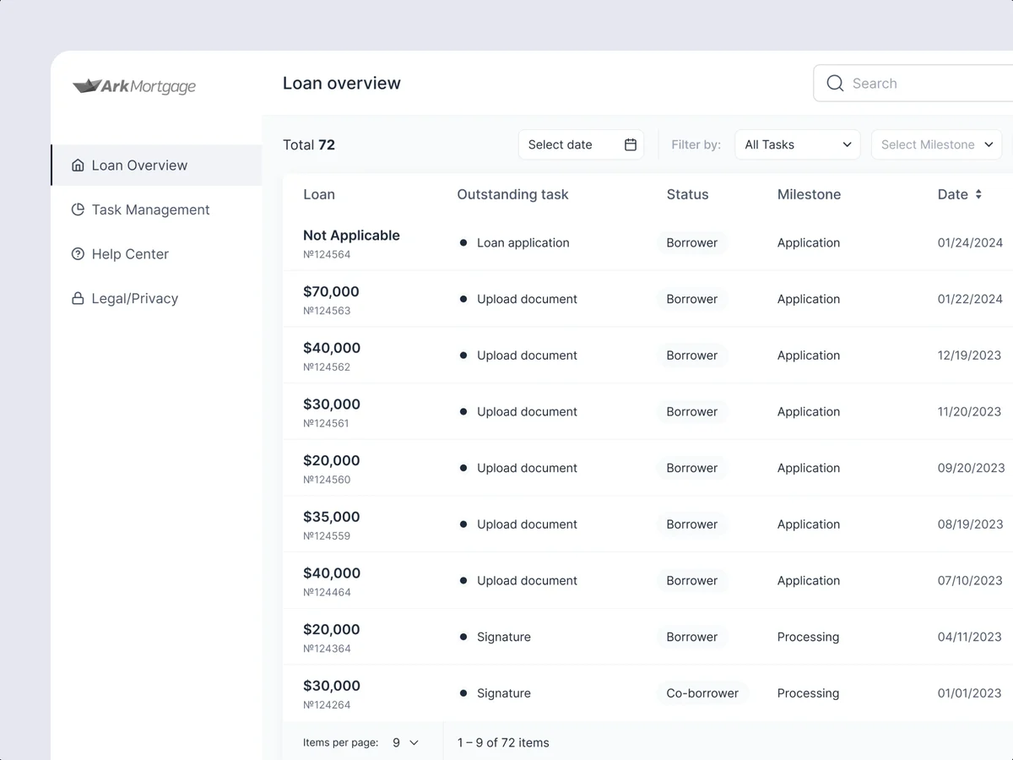Open the $30,000 loan №124264

point(332,694)
